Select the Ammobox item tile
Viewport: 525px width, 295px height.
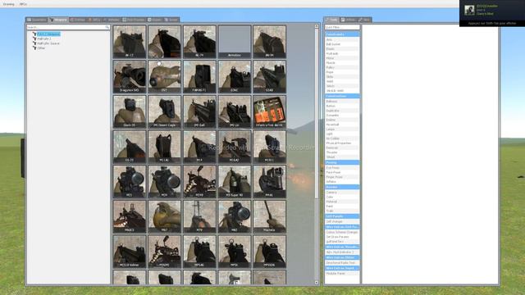click(x=235, y=42)
